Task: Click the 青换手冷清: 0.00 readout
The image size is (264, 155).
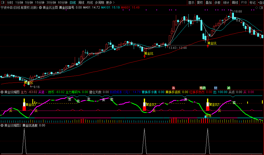Action: (153, 92)
